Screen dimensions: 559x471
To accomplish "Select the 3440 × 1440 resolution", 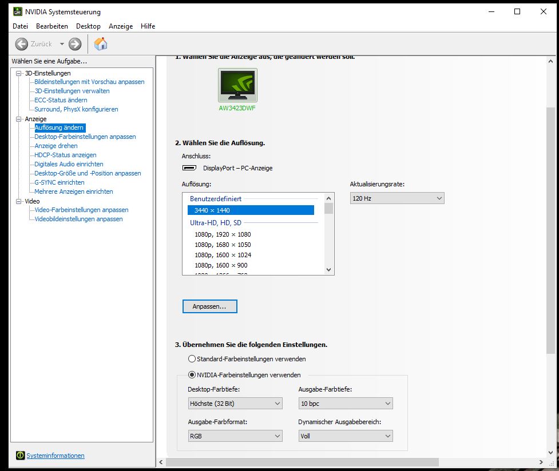I will pyautogui.click(x=251, y=210).
